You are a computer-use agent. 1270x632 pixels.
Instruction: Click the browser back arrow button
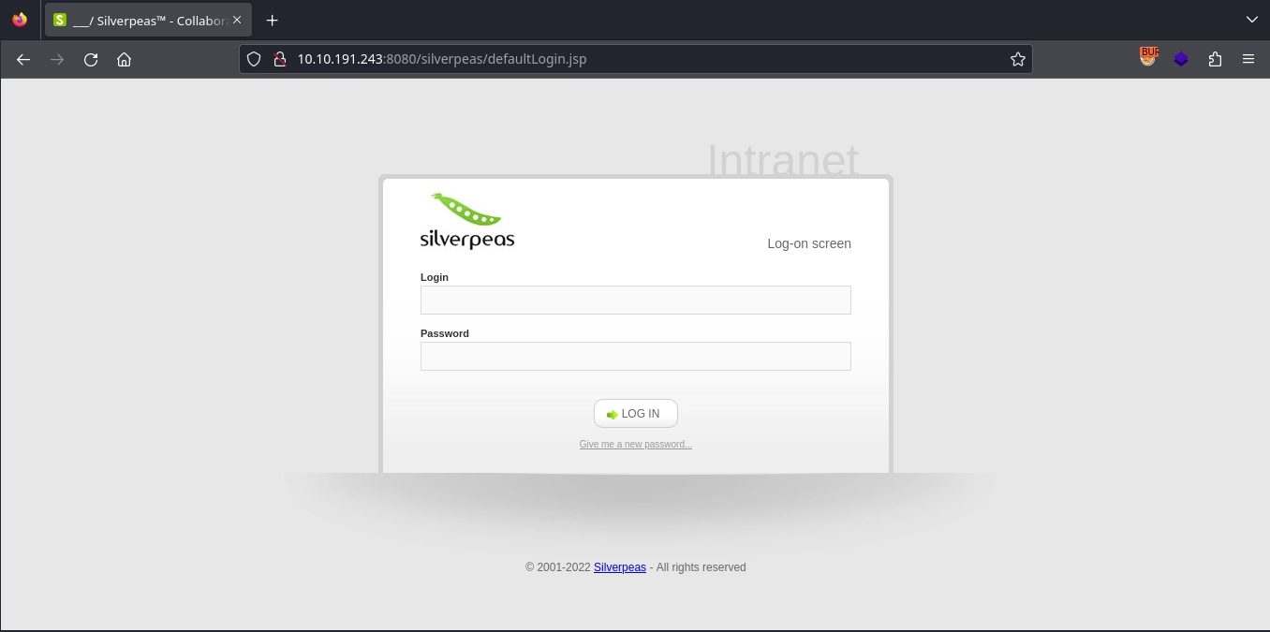[23, 59]
